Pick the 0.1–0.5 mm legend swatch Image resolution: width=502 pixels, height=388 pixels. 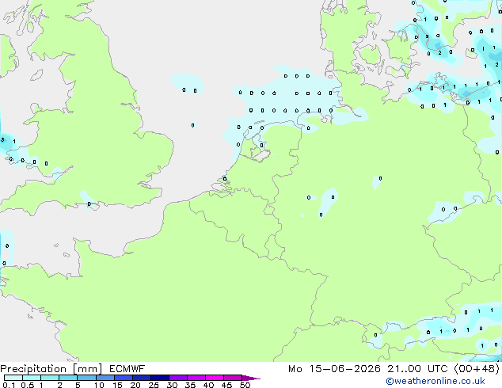(13, 378)
